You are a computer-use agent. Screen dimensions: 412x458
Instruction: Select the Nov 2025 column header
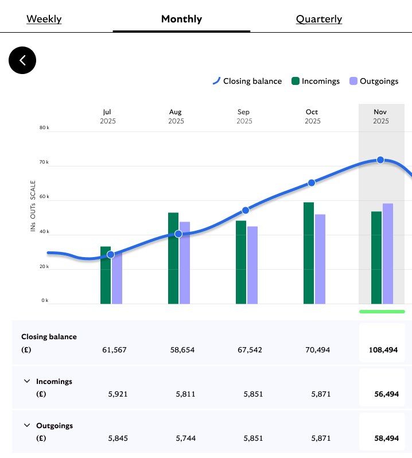[x=380, y=117]
